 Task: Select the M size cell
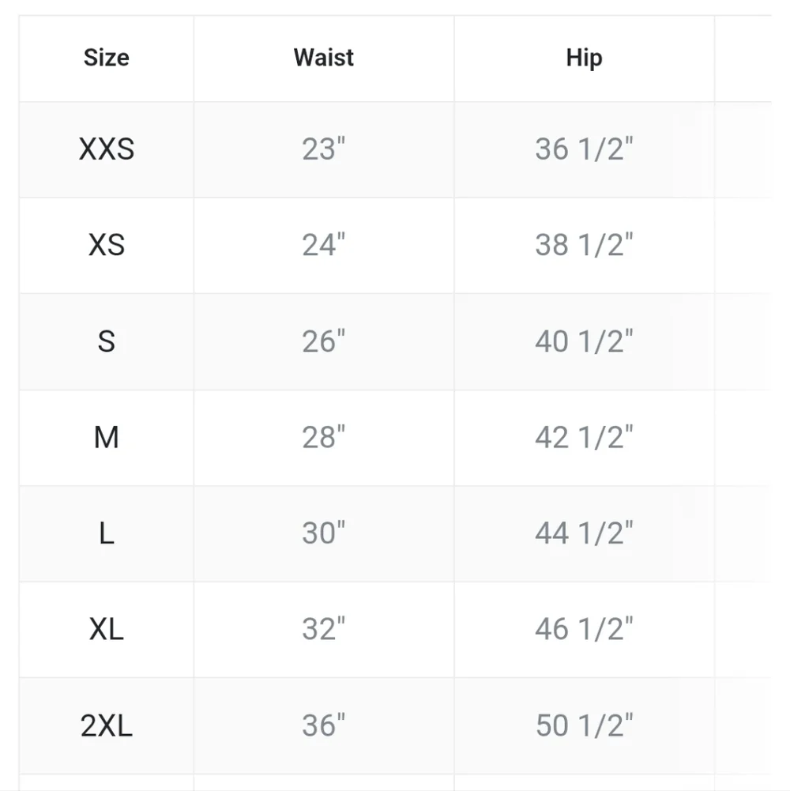tap(107, 437)
